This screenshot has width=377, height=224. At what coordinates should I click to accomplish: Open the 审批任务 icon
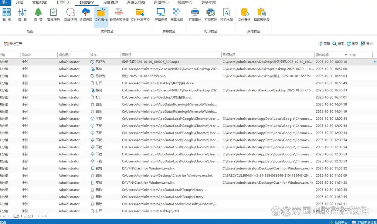click(53, 15)
